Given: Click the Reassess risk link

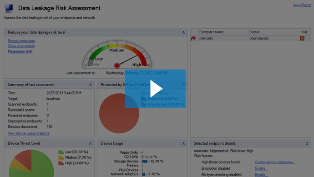Looking at the screenshot, I should [x=20, y=51].
